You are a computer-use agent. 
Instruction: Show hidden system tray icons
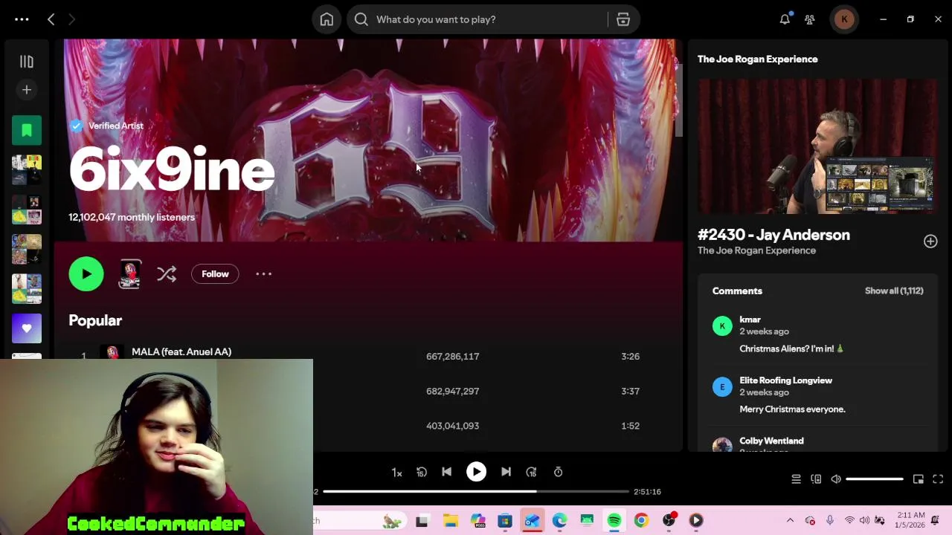coord(790,520)
